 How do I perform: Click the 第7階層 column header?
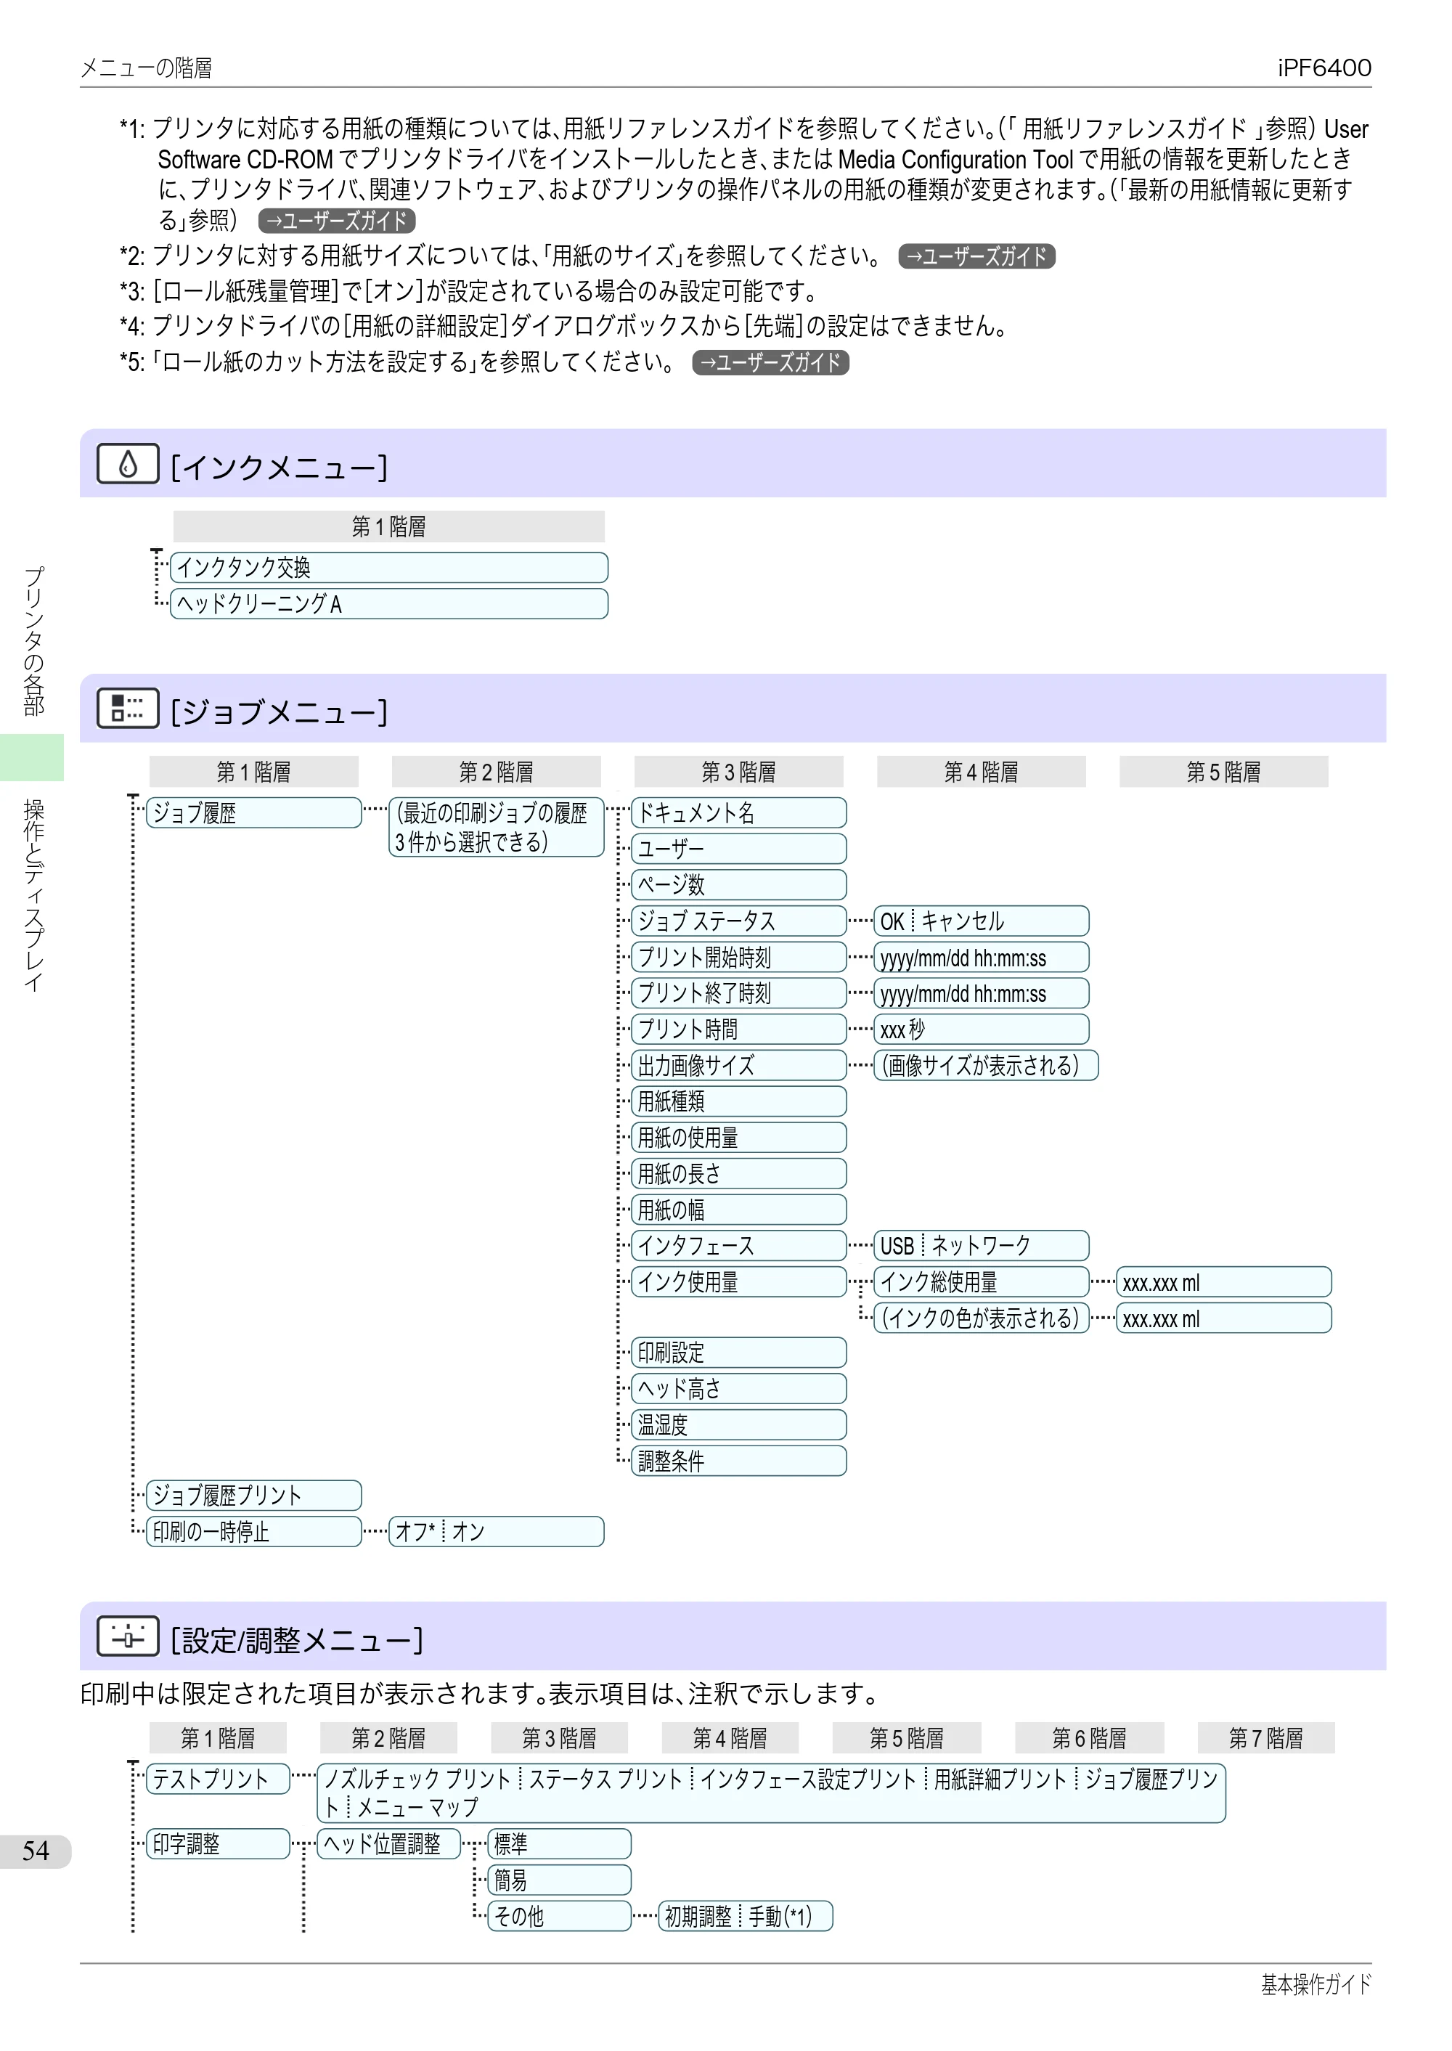[1266, 1738]
